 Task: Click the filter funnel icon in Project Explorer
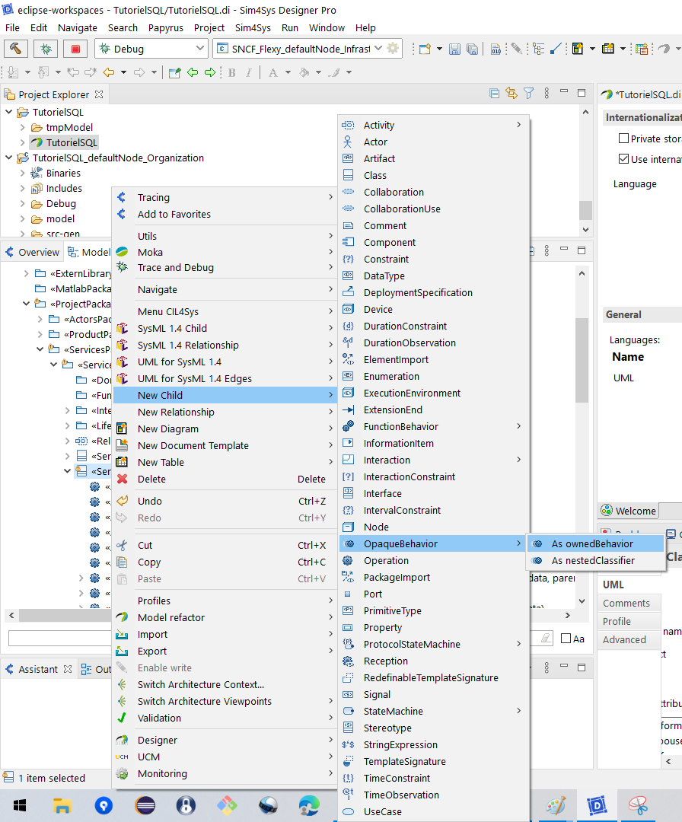[528, 94]
